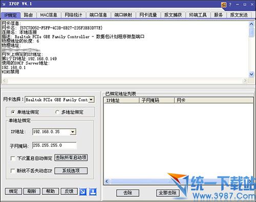The image size is (256, 202).
Task: Open the MAC信息 tab
Action: (49, 15)
